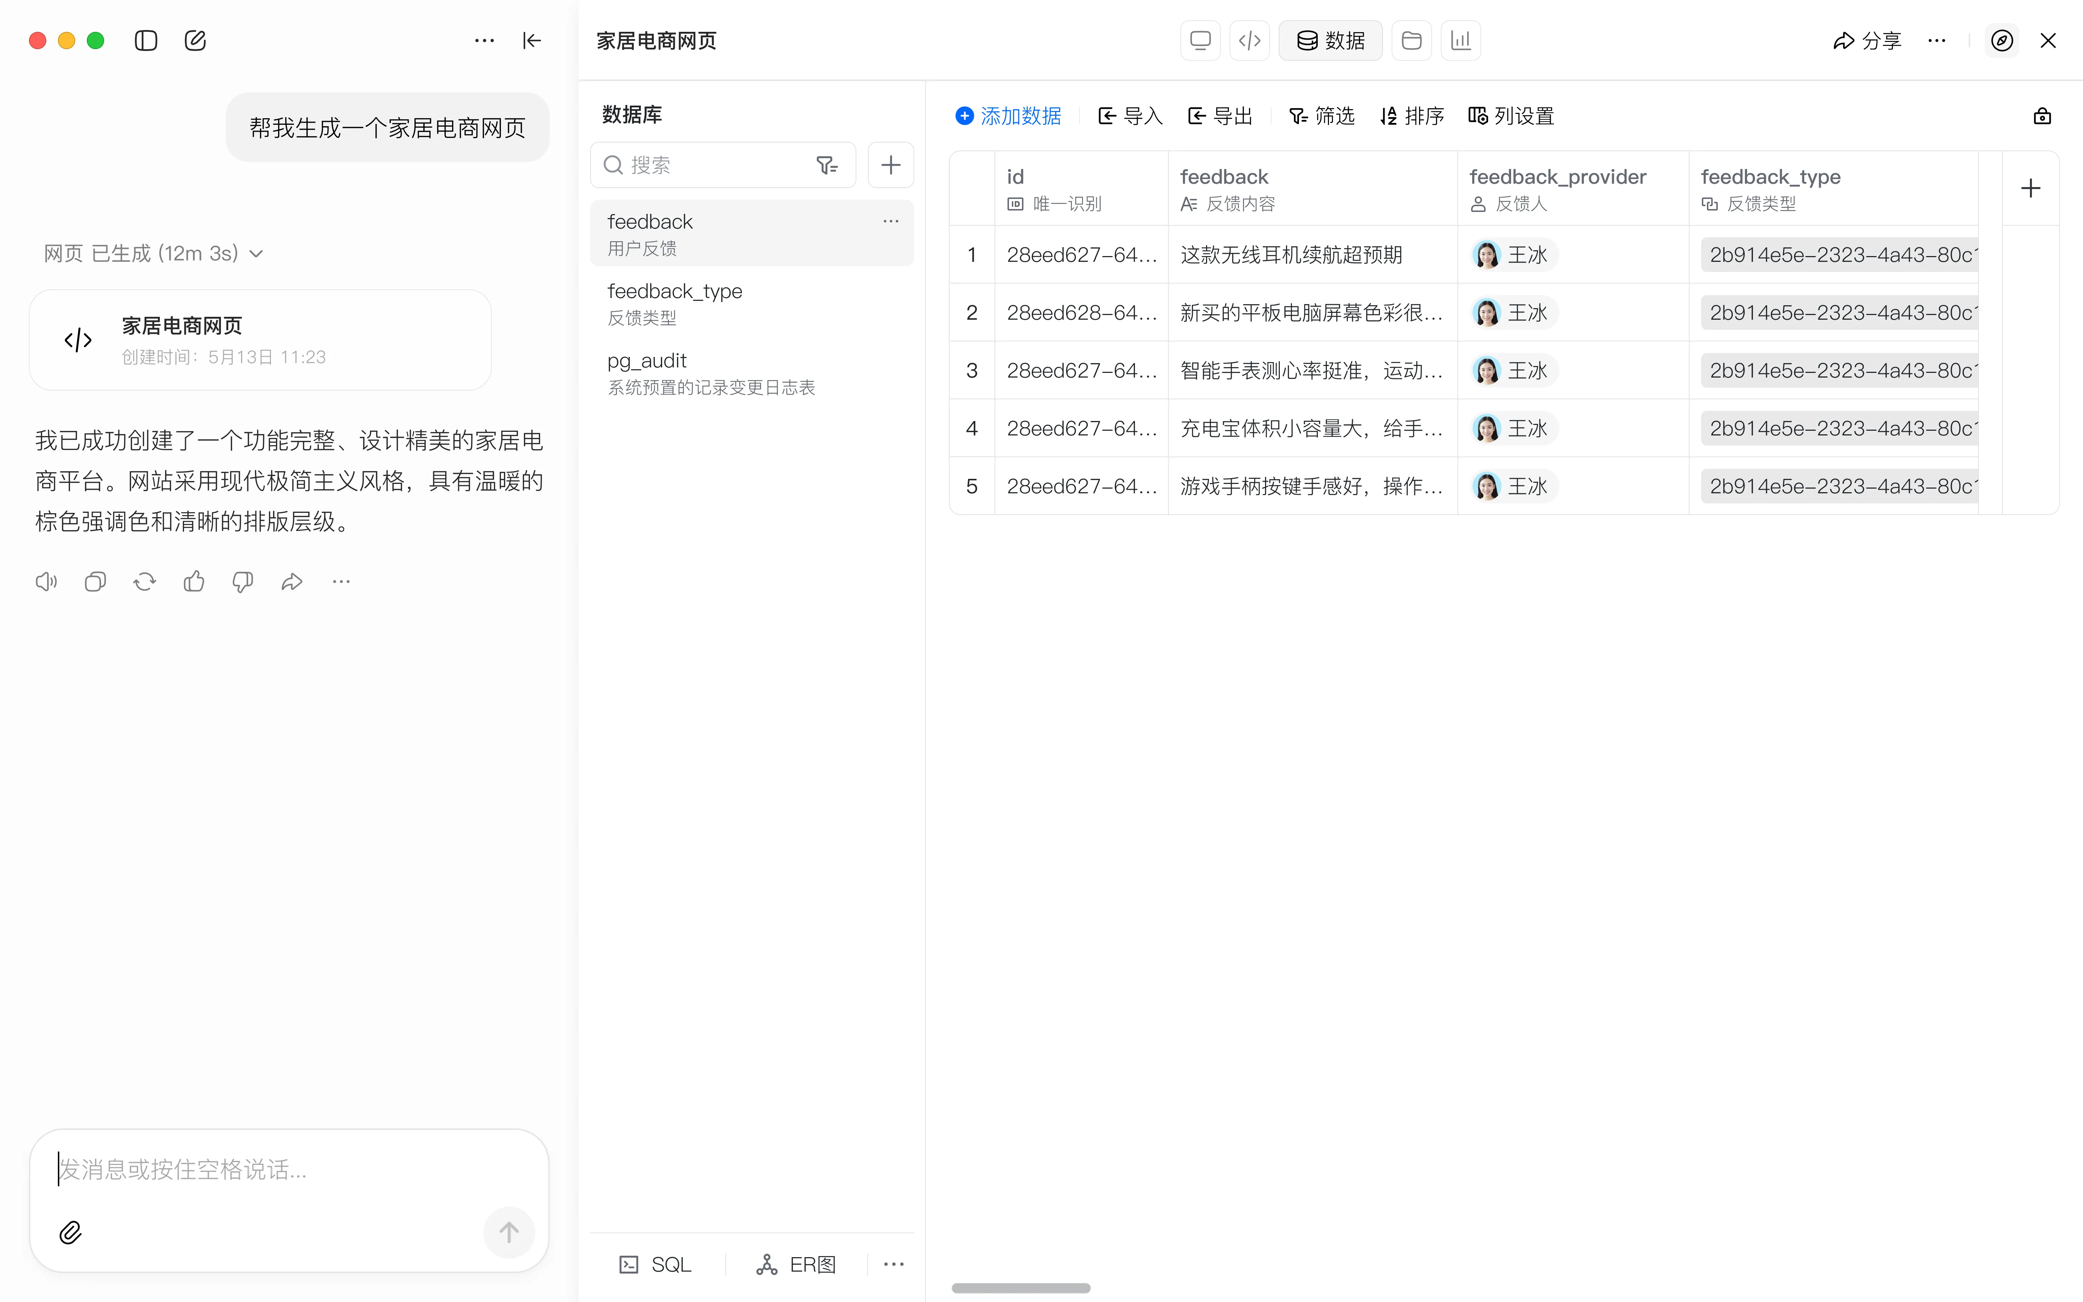
Task: Open the files folder tab
Action: 1411,41
